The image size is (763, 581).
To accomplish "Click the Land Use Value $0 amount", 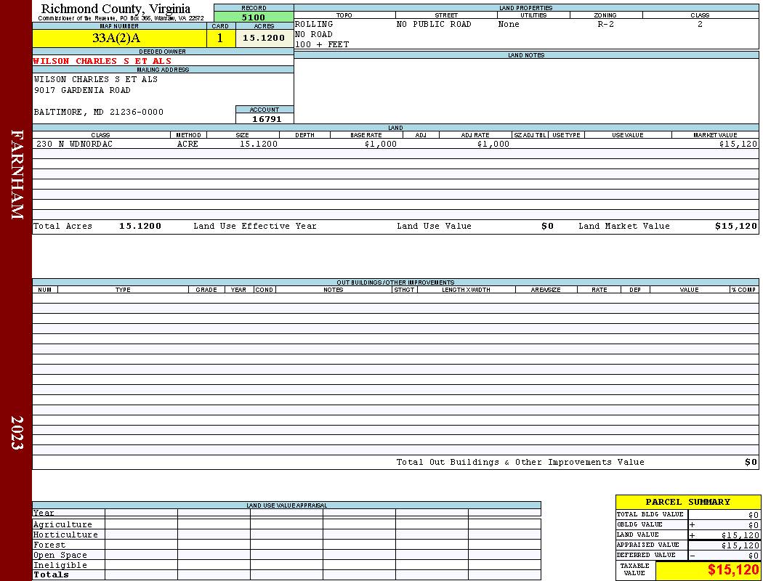I will point(547,226).
